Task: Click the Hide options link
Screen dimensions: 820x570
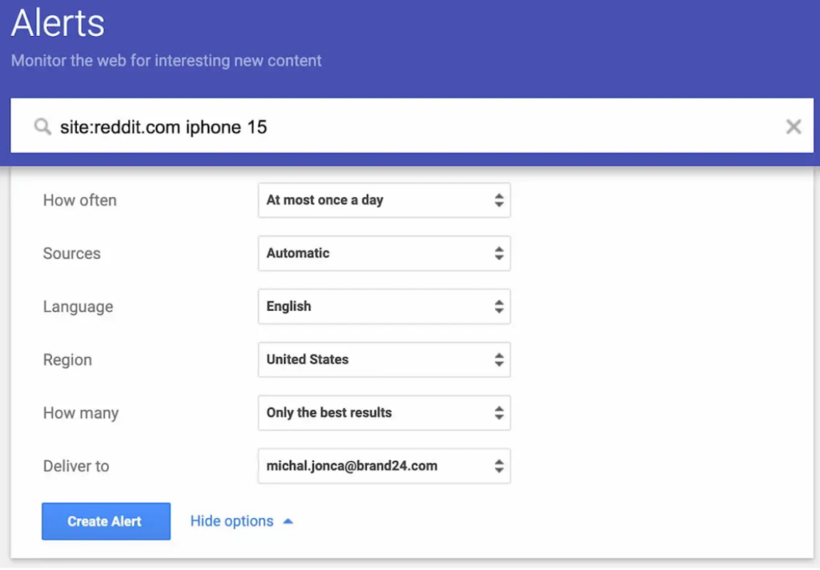Action: coord(231,521)
